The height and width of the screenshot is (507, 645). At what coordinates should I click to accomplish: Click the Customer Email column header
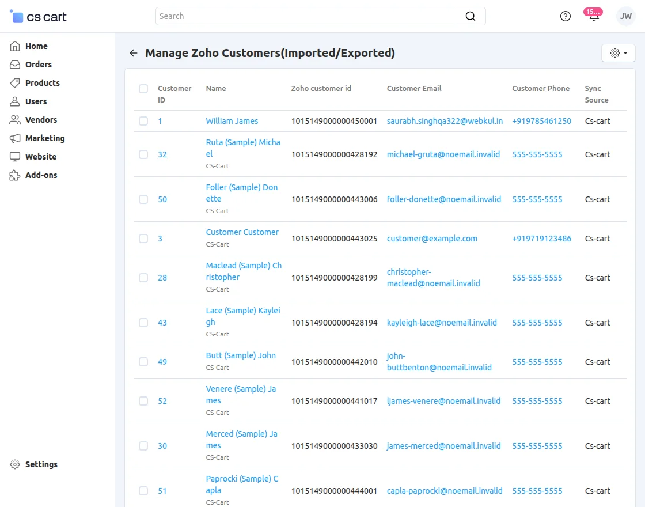click(x=414, y=89)
